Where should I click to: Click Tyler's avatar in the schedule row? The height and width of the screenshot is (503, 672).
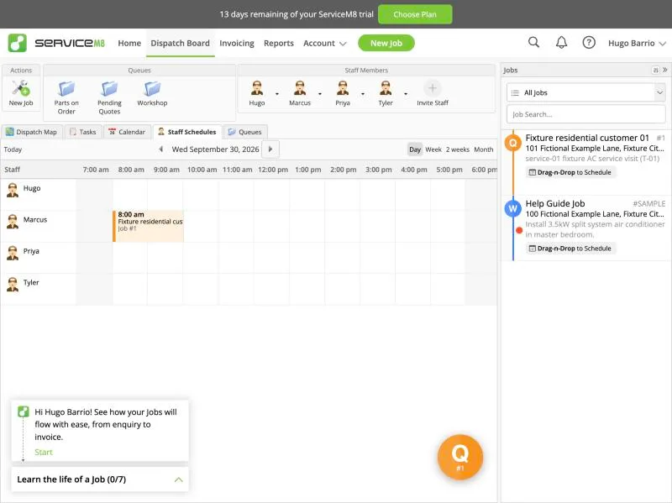13,285
